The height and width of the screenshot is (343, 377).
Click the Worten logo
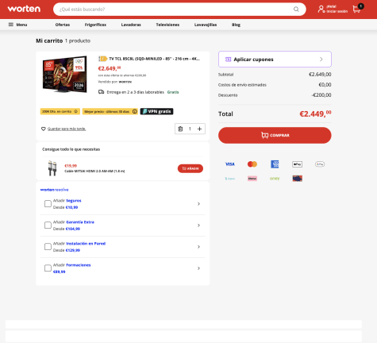coord(24,9)
